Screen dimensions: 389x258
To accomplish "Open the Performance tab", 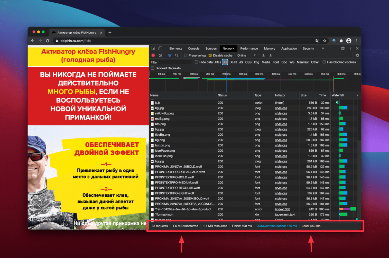I will tap(249, 48).
